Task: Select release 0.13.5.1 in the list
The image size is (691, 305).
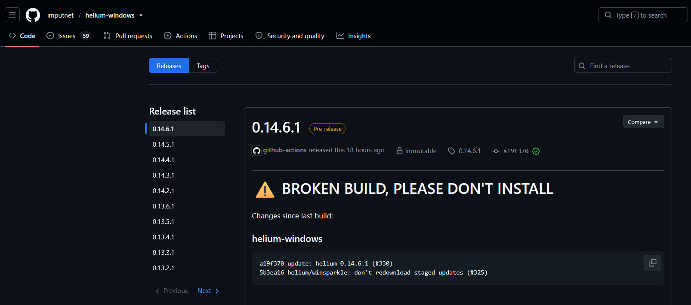Action: click(x=187, y=221)
